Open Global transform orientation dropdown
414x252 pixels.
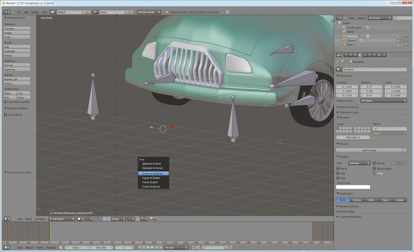pyautogui.click(x=118, y=219)
